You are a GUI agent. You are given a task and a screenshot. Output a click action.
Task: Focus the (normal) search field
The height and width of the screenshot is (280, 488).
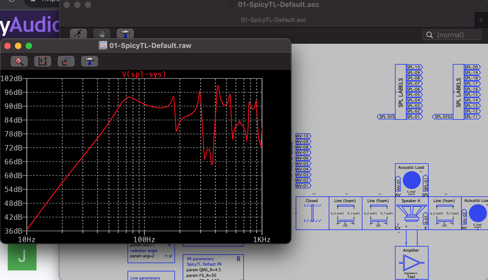tap(452, 35)
